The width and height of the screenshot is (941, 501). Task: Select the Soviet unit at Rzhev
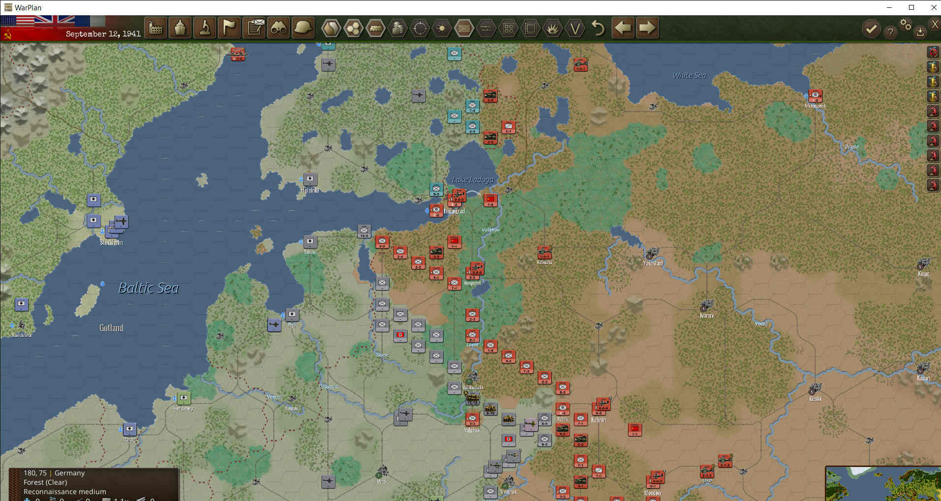coord(563,409)
